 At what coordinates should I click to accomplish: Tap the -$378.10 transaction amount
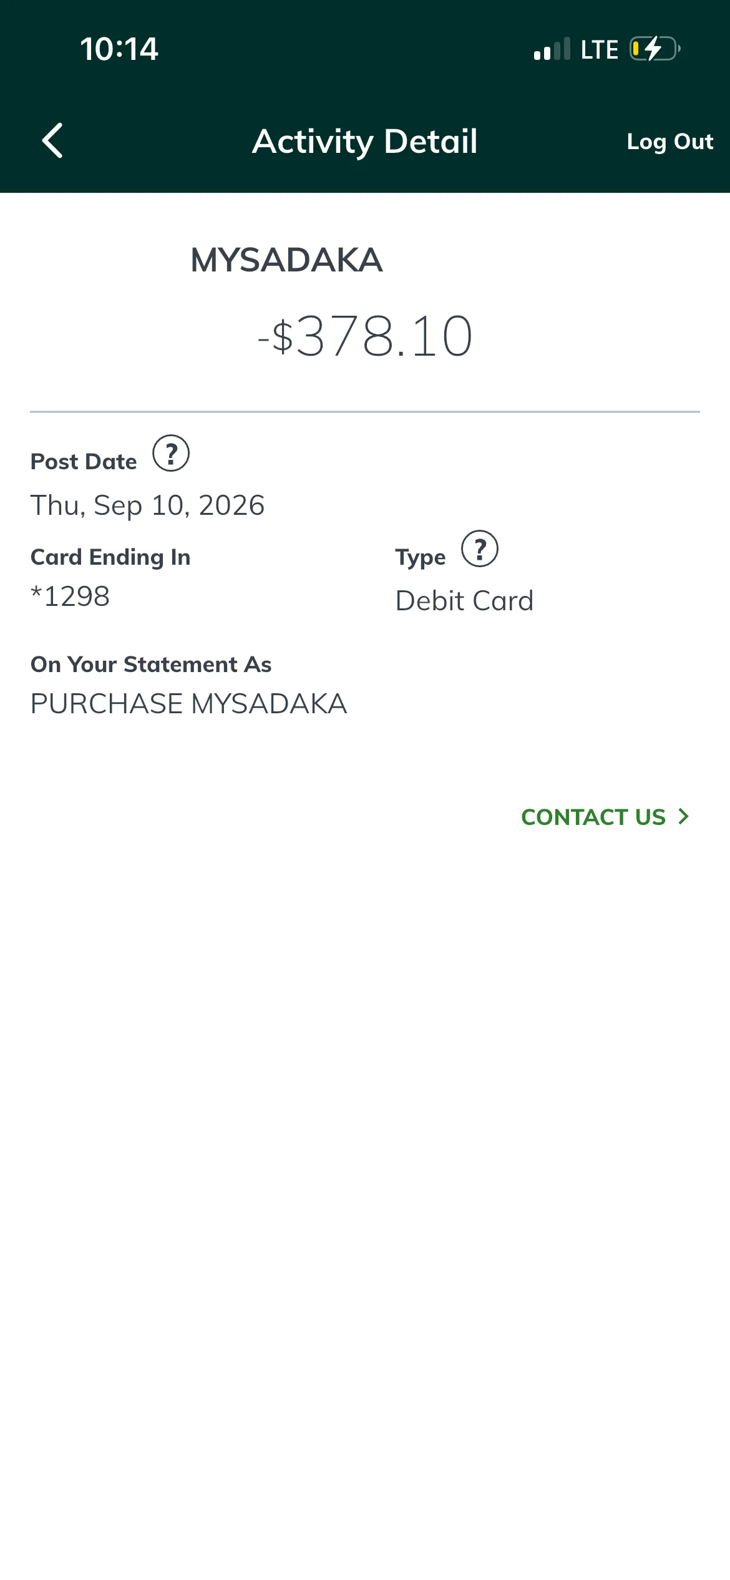coord(365,336)
